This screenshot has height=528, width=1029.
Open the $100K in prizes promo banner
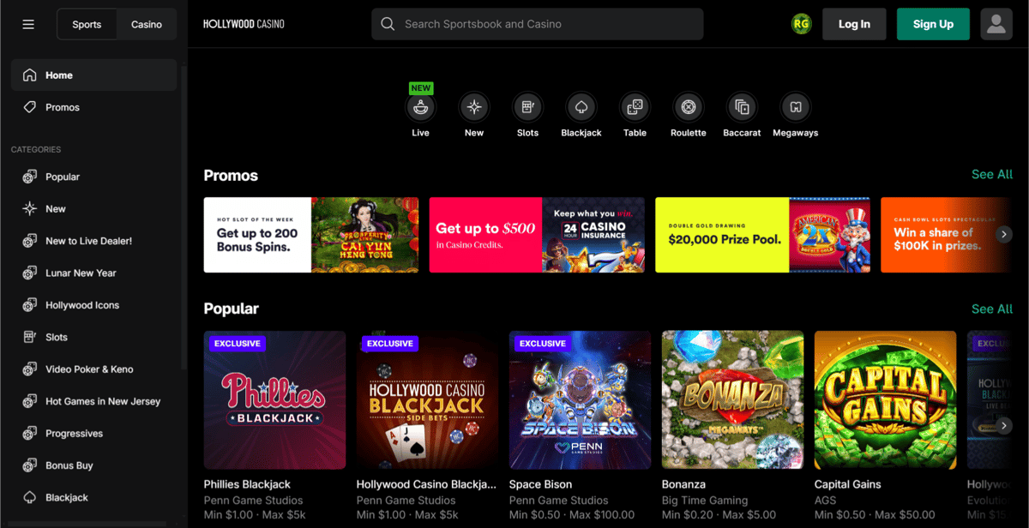(x=947, y=235)
